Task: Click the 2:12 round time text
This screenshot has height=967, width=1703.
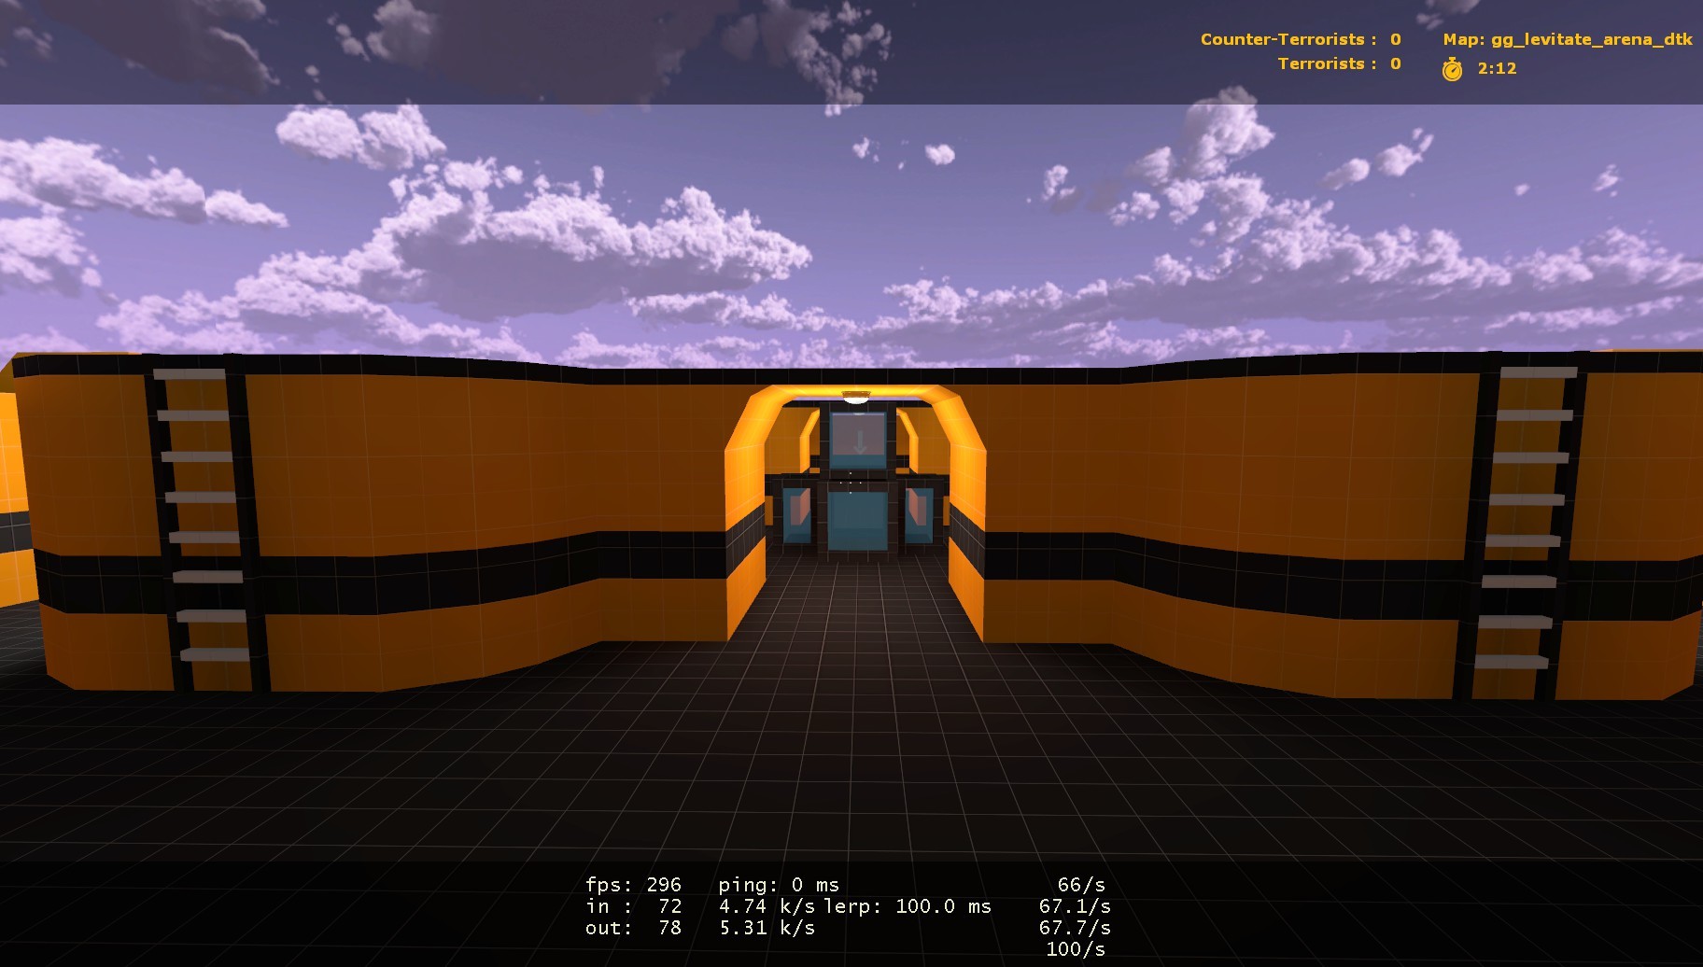Action: (1497, 68)
